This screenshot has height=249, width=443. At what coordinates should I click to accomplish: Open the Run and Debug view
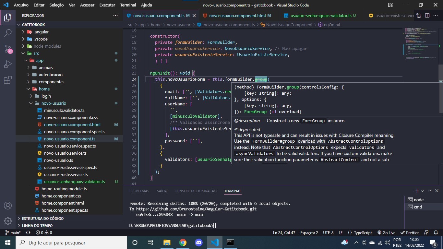[8, 64]
